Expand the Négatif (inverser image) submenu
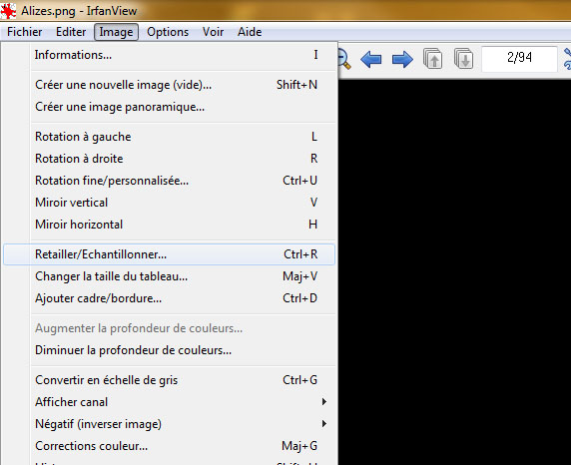This screenshot has width=571, height=465. (x=169, y=424)
